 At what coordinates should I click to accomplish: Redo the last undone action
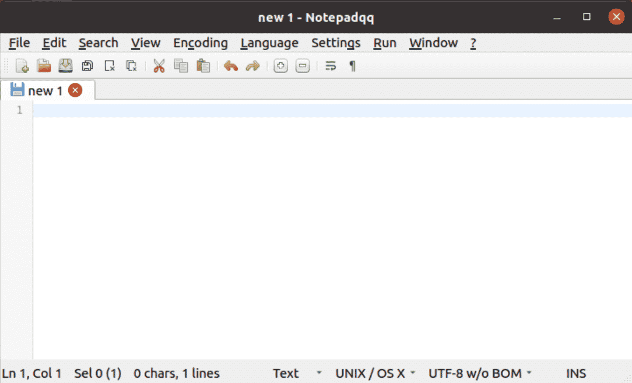tap(252, 66)
